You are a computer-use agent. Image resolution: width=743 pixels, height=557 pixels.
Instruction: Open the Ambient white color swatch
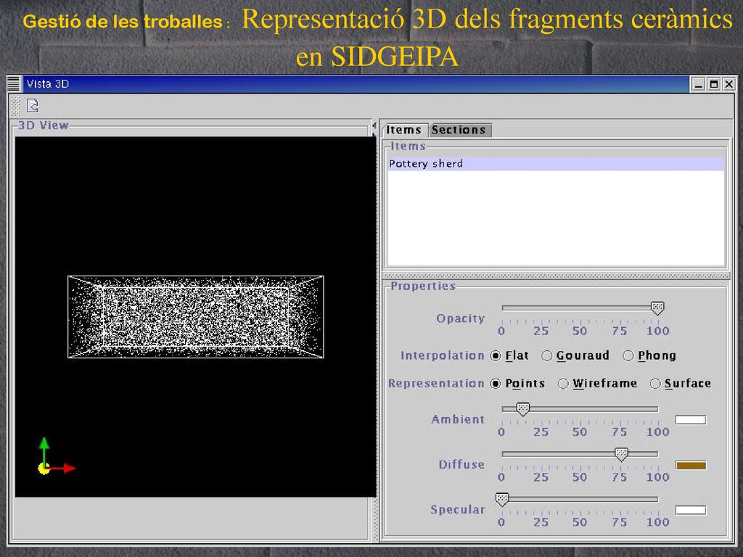click(x=691, y=420)
